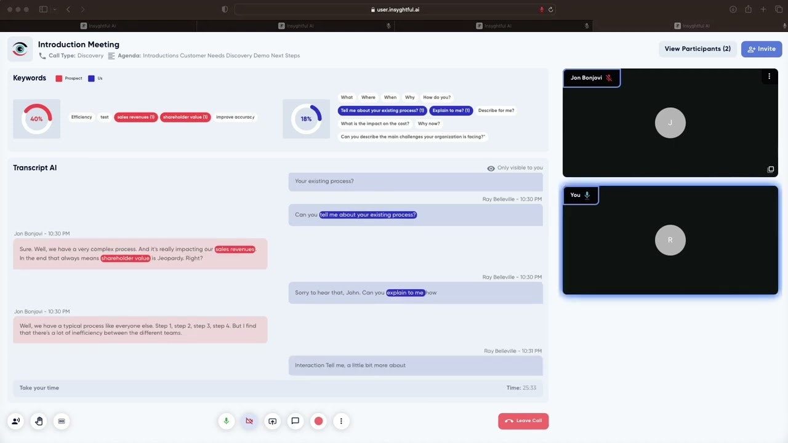Screen dimensions: 788x443
Task: Open the chat panel
Action: click(295, 421)
